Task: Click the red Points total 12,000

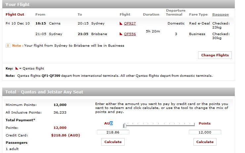Action: (x=60, y=127)
